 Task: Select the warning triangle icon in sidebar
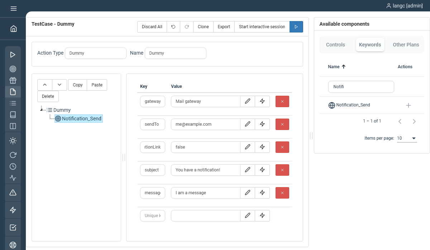(13, 192)
